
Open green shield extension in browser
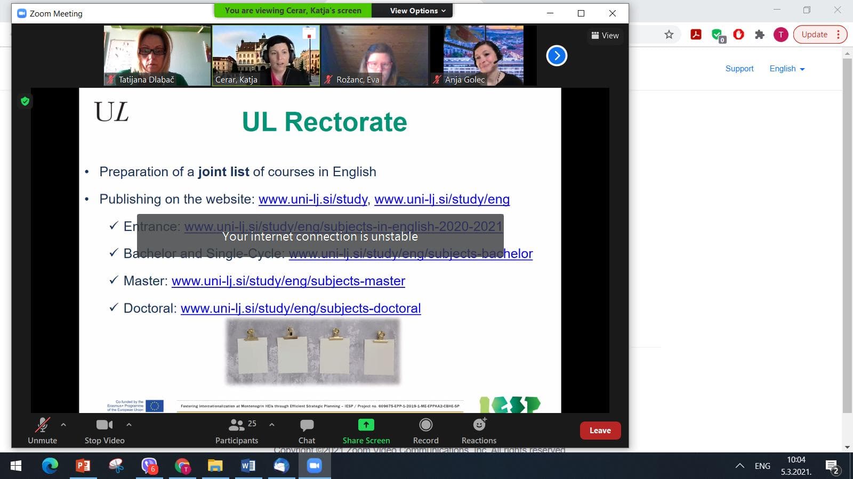(x=718, y=35)
